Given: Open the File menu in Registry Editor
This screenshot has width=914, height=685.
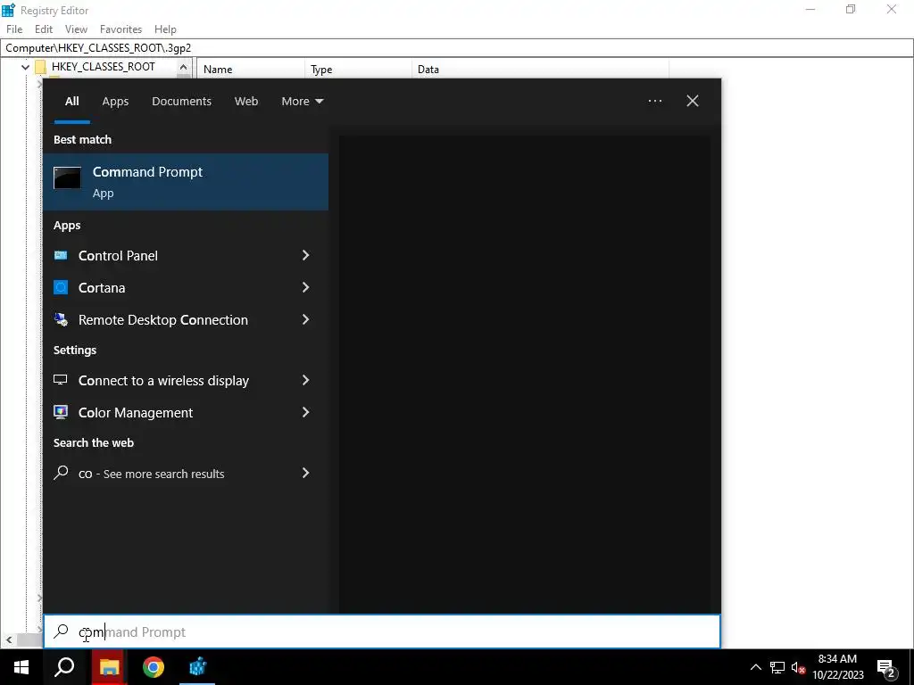Looking at the screenshot, I should (14, 29).
